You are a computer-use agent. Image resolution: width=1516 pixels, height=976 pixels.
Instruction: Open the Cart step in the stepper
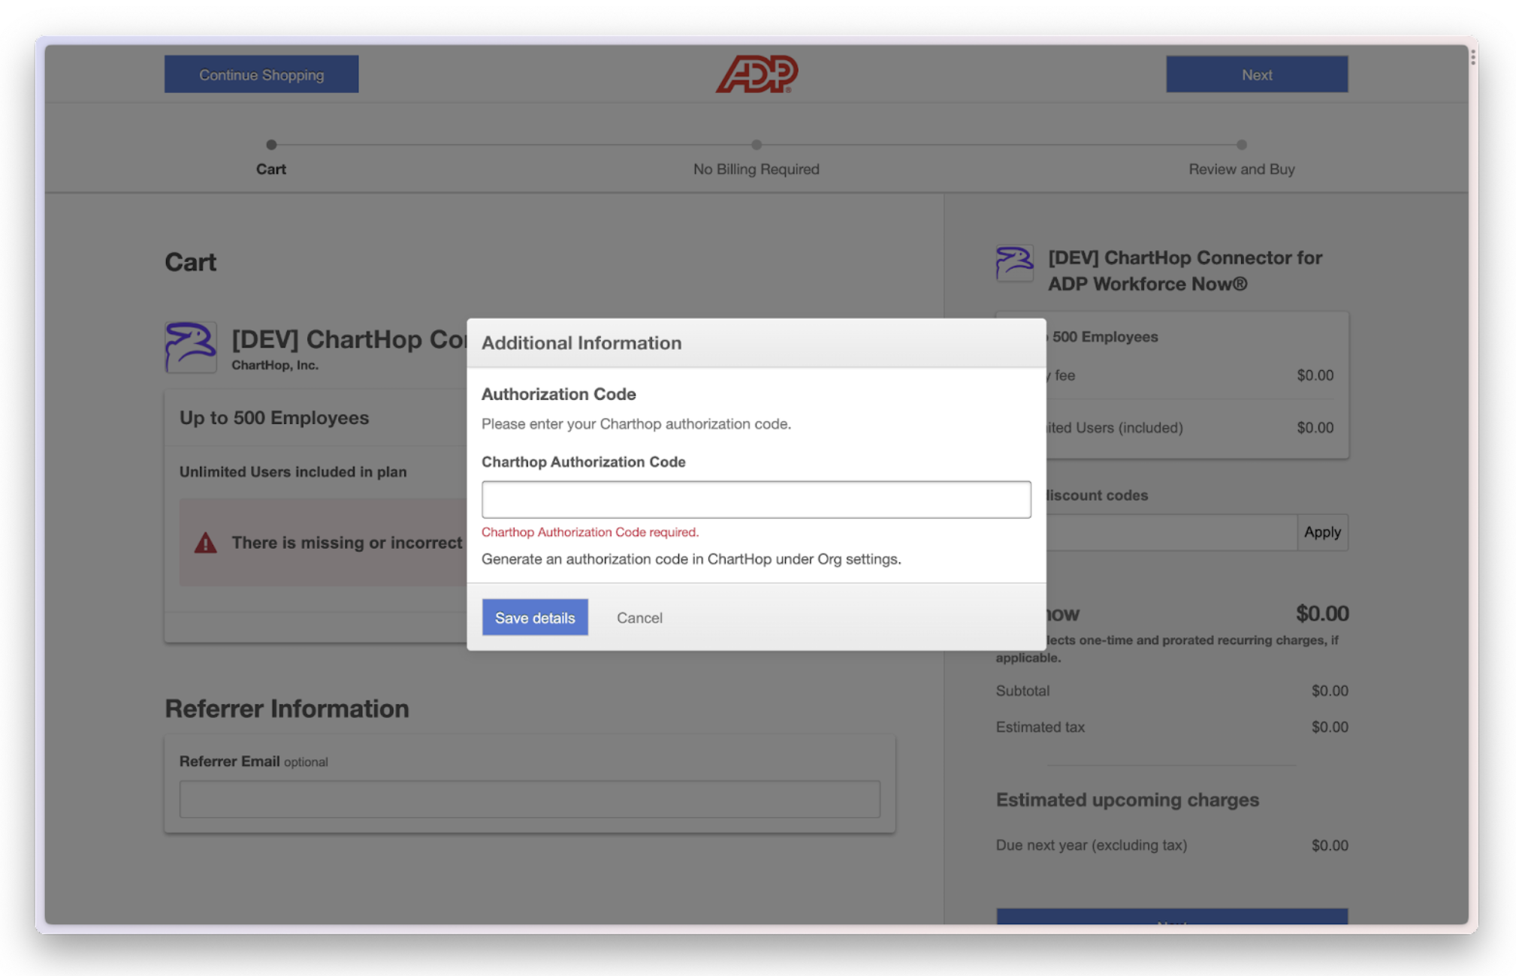(x=271, y=169)
